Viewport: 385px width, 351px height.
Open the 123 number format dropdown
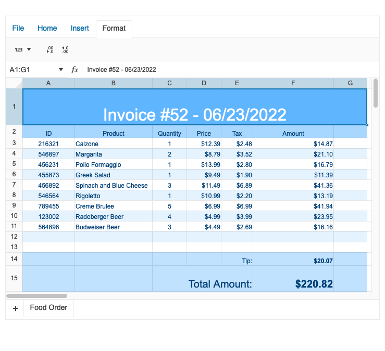[x=22, y=49]
